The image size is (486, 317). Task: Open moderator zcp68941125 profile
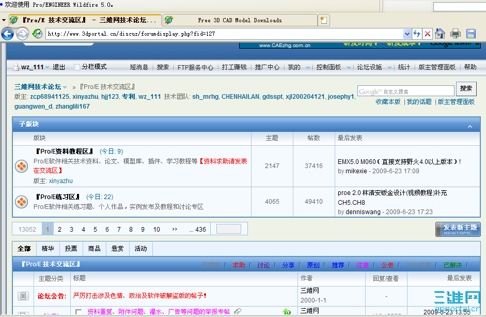point(50,97)
